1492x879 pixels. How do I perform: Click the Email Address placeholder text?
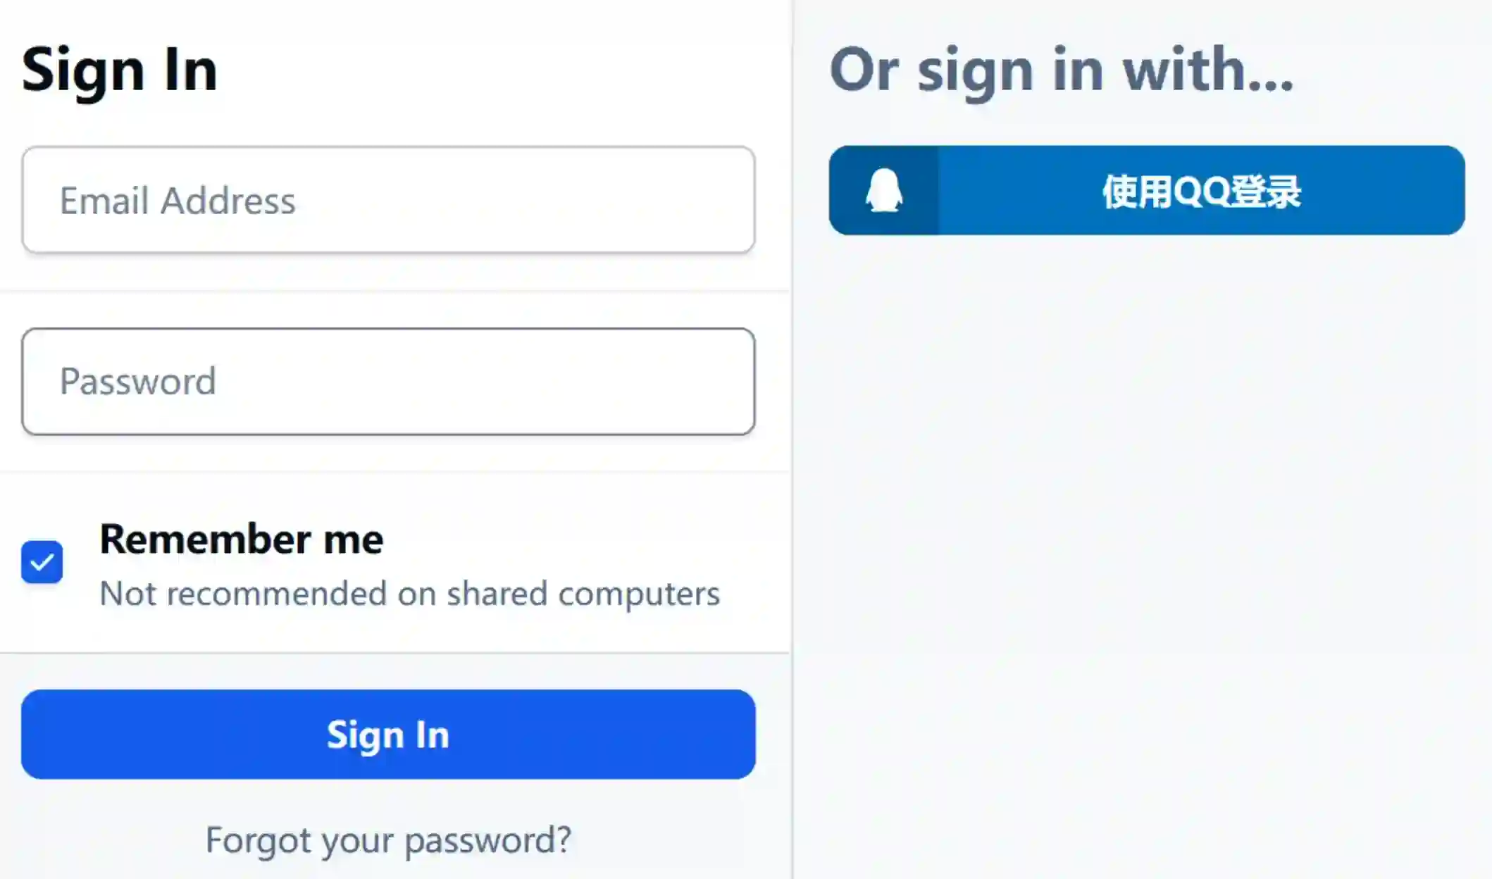(178, 201)
